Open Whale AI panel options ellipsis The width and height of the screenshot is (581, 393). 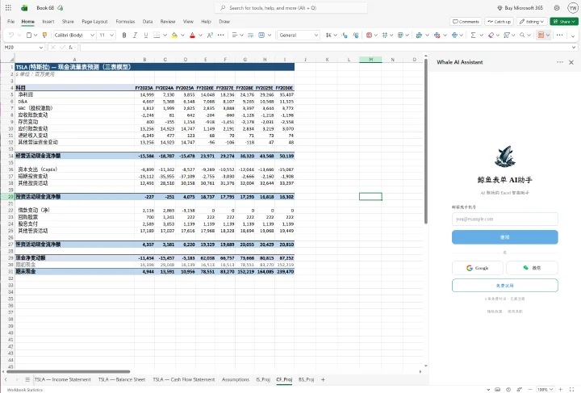click(x=560, y=62)
